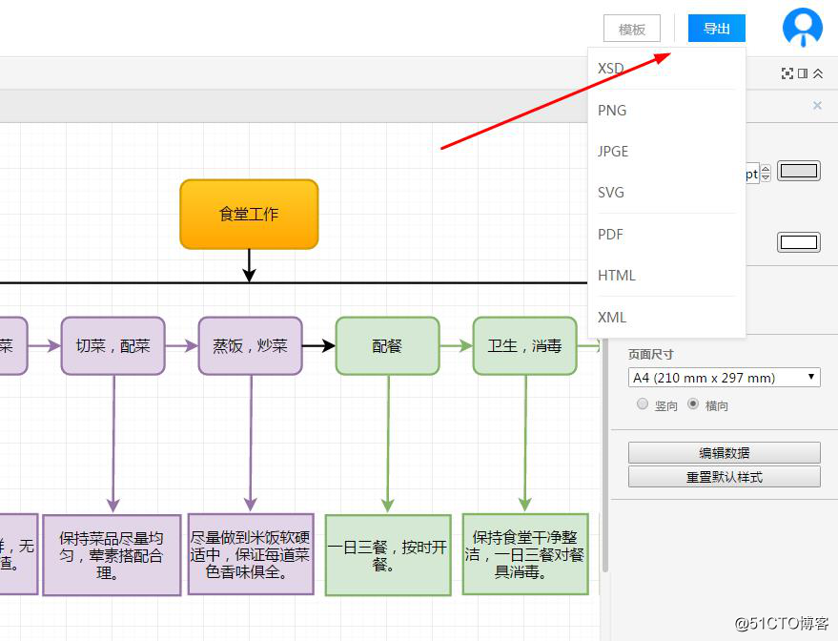The image size is (838, 641).
Task: Select 横向 landscape orientation
Action: (693, 404)
